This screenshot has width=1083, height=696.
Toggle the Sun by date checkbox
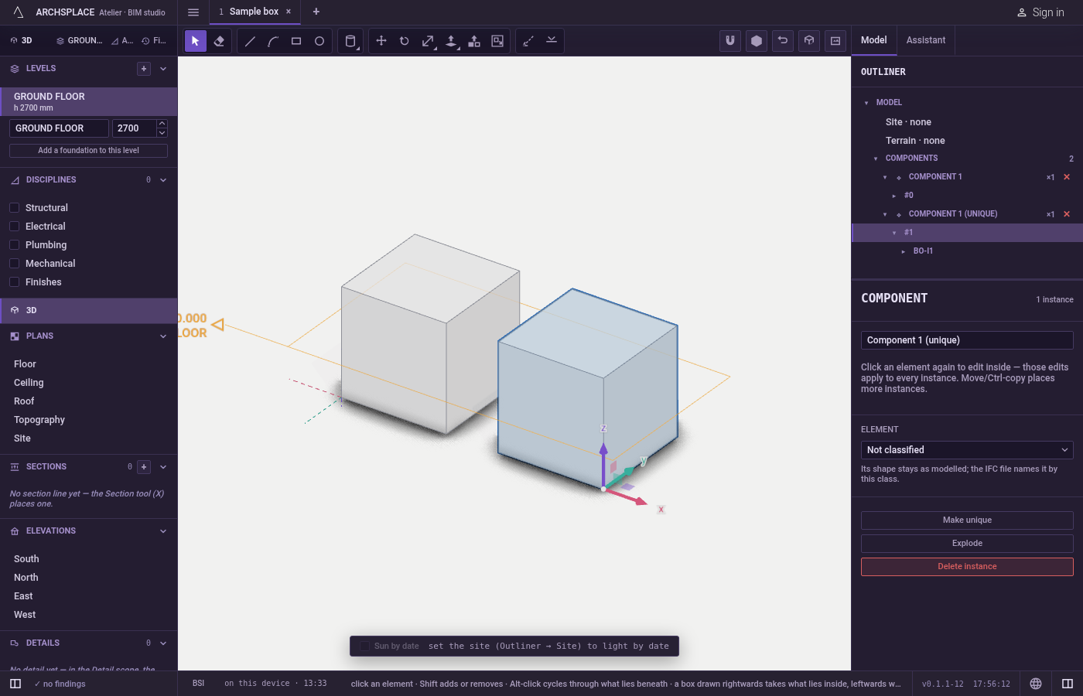(x=365, y=647)
